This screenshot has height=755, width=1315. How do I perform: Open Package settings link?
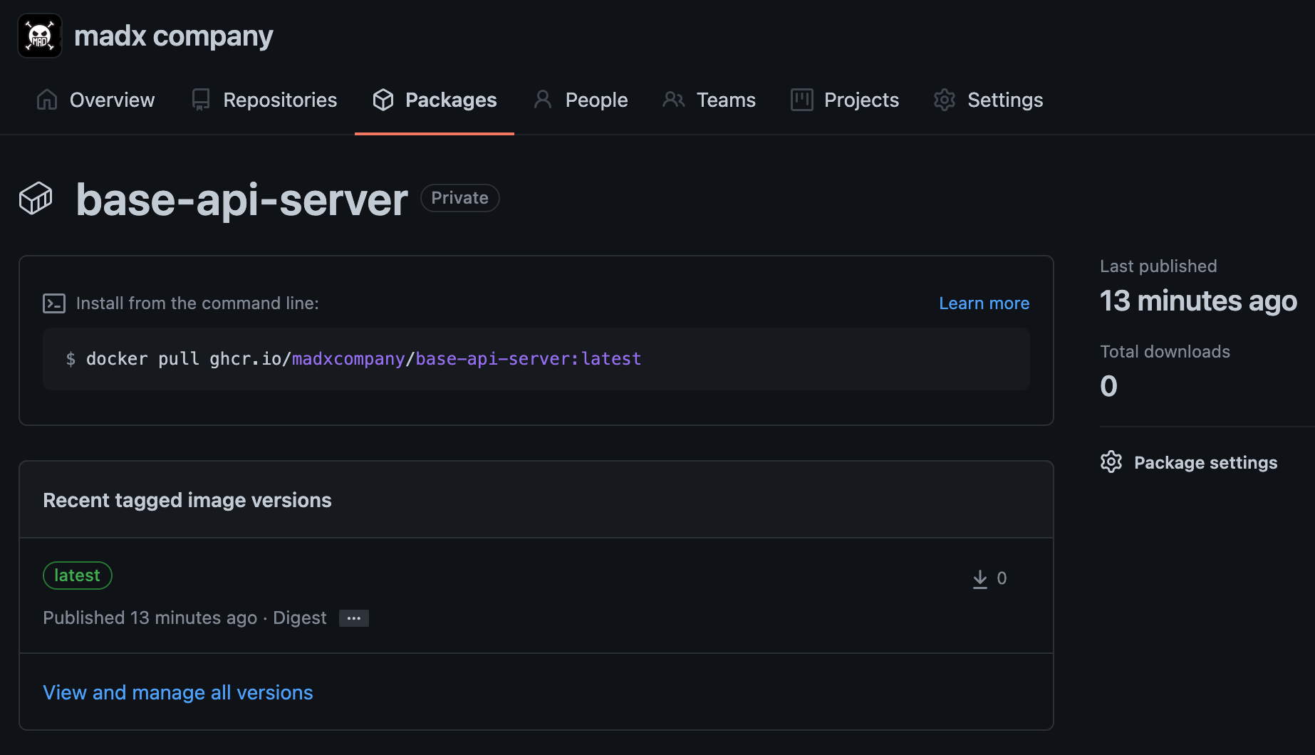1206,463
